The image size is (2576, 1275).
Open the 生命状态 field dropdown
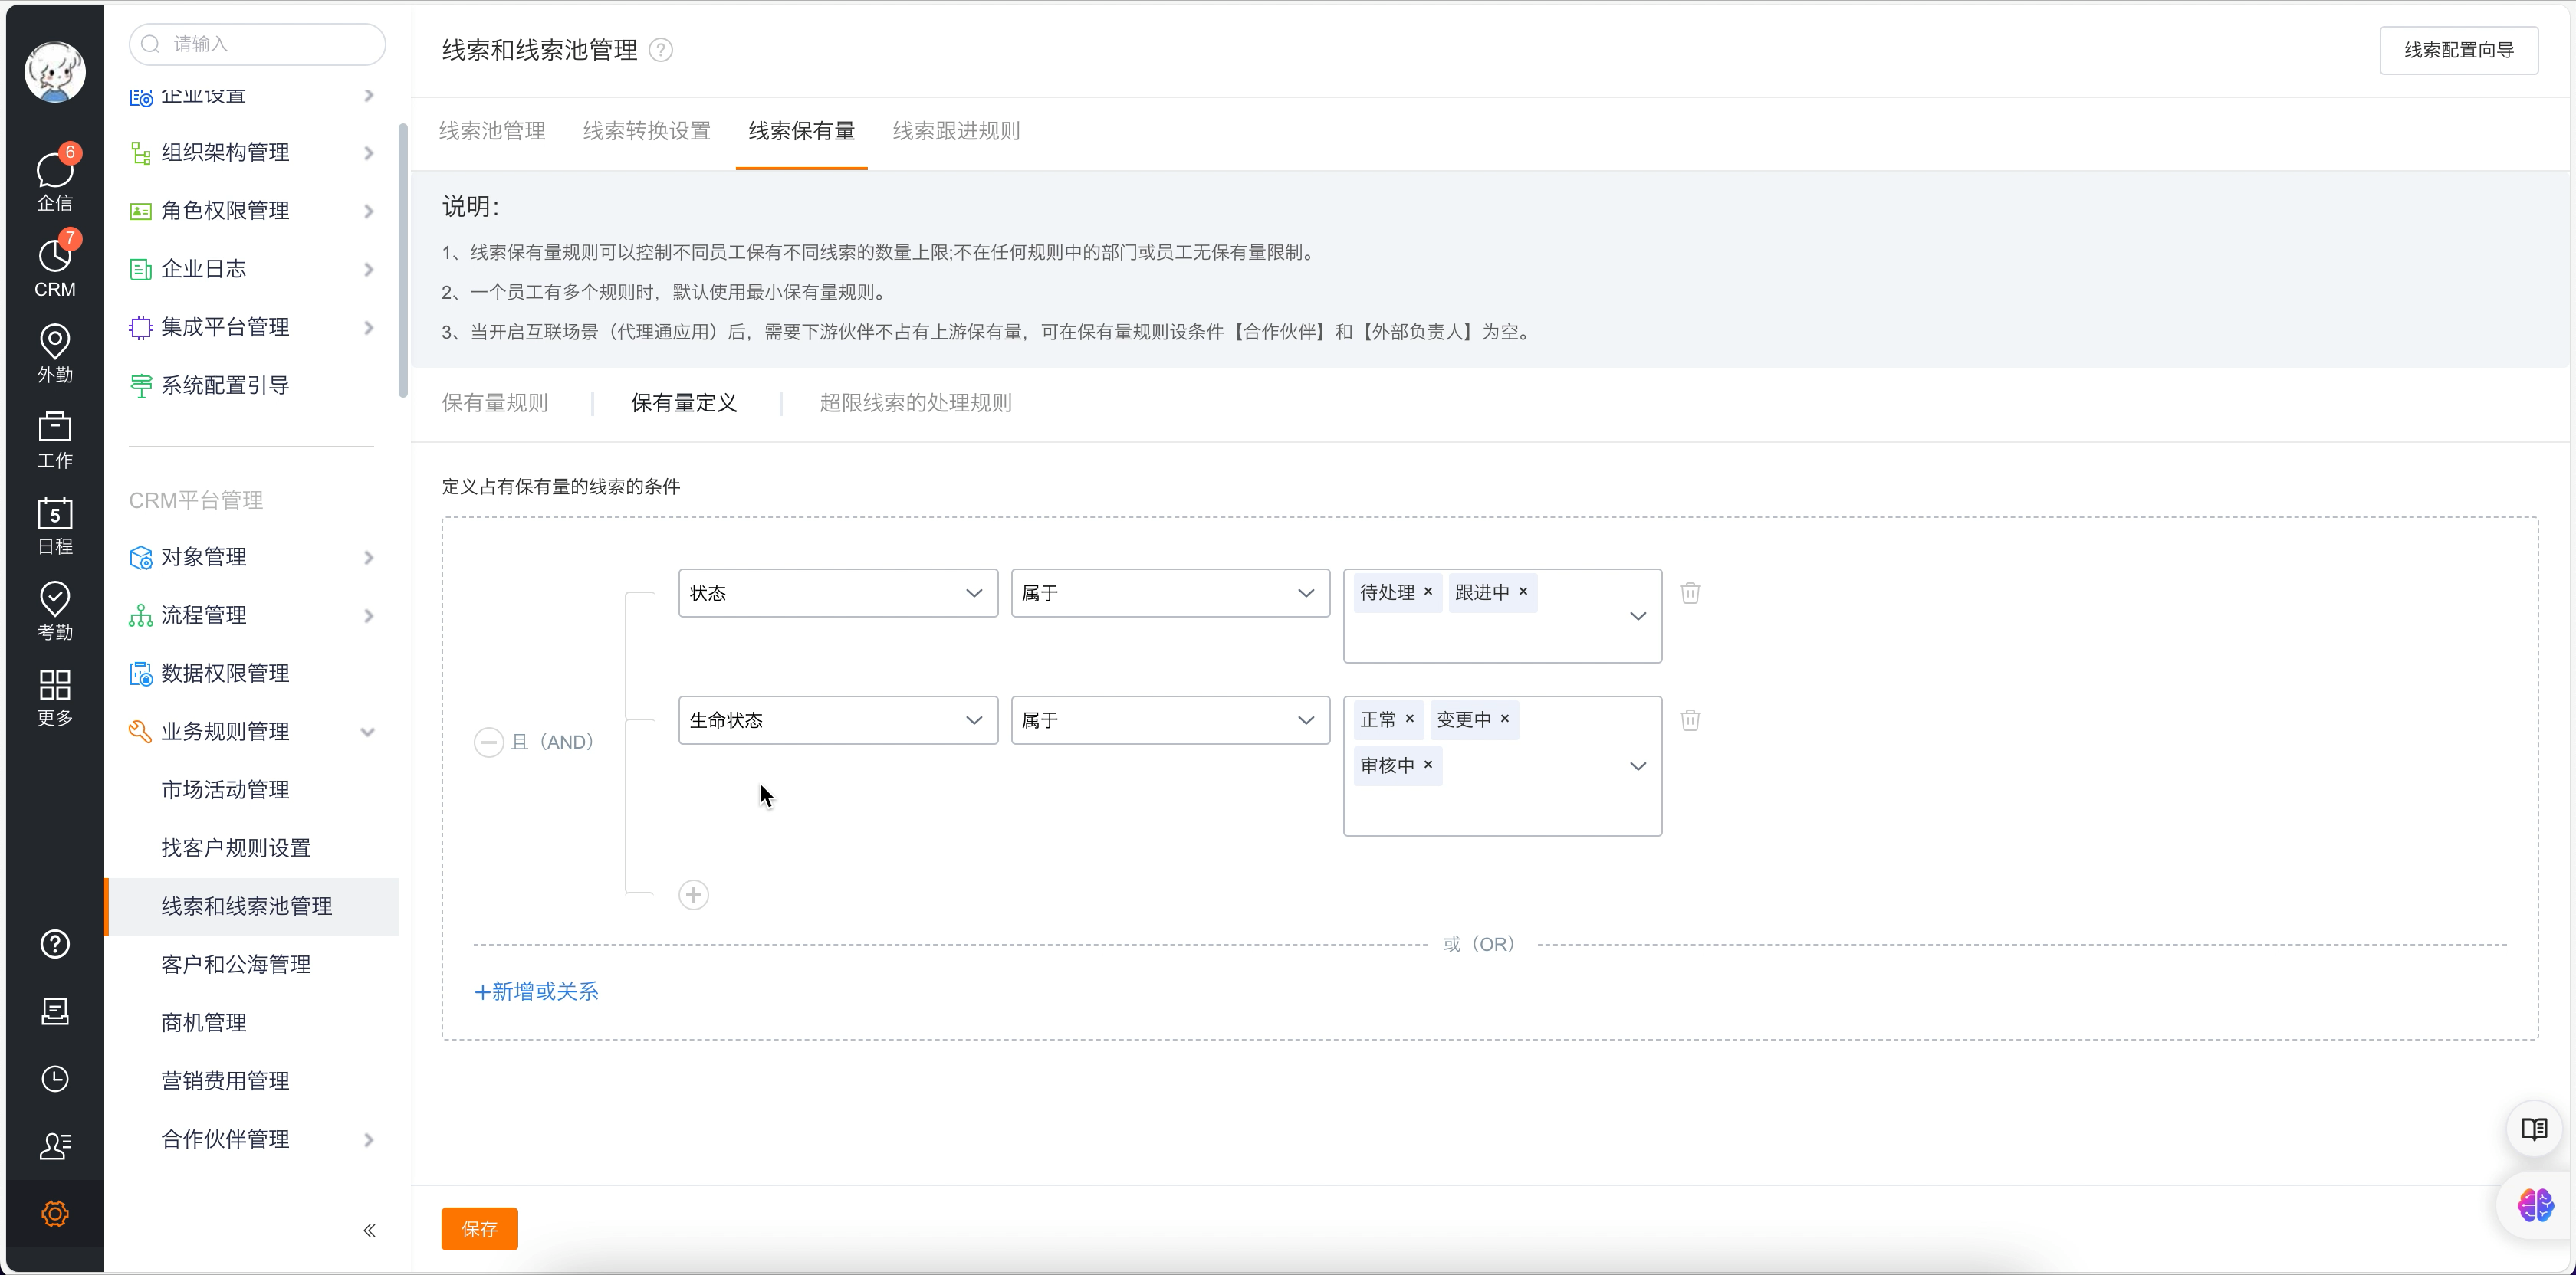point(838,719)
